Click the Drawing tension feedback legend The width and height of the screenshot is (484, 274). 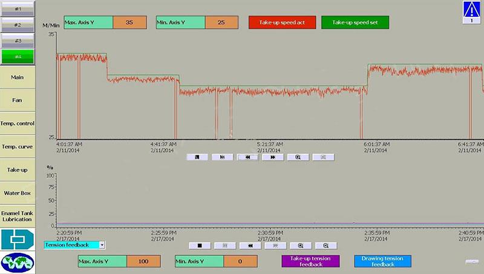pos(382,261)
